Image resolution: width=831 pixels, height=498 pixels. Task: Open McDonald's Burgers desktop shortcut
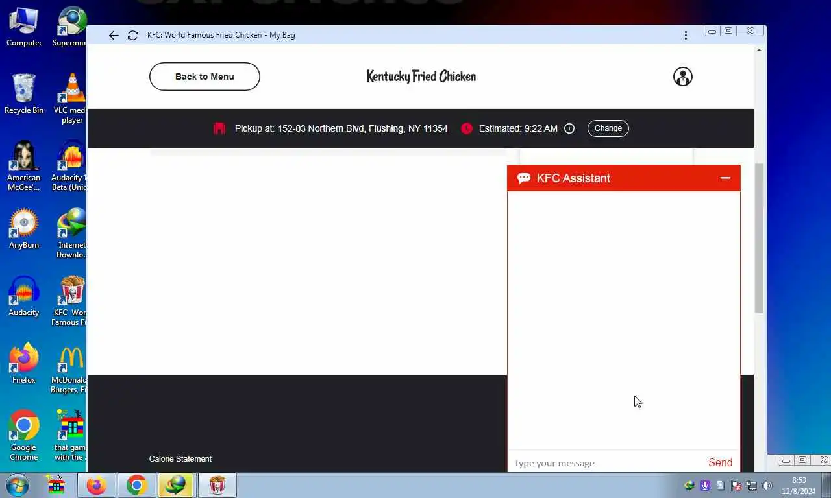pyautogui.click(x=70, y=368)
